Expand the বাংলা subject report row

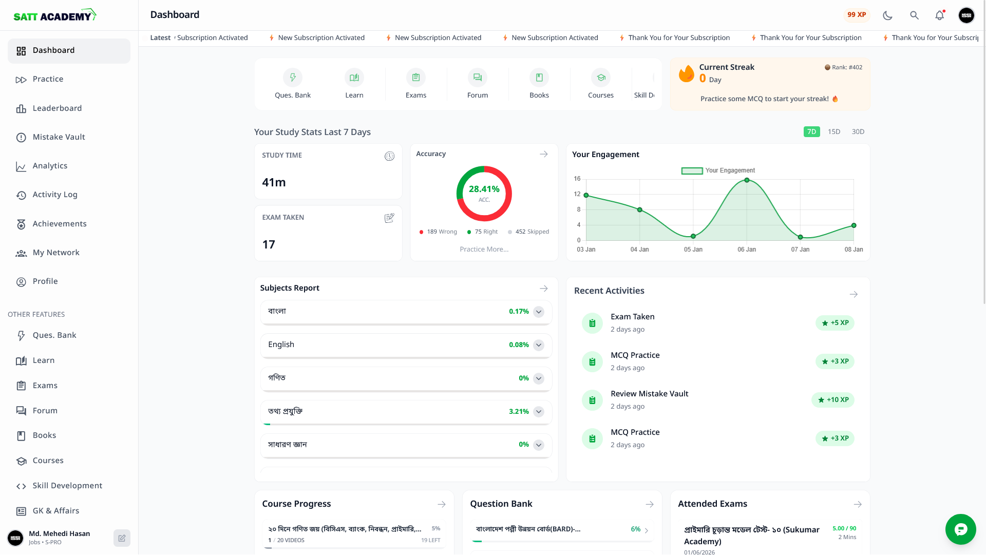pos(539,312)
